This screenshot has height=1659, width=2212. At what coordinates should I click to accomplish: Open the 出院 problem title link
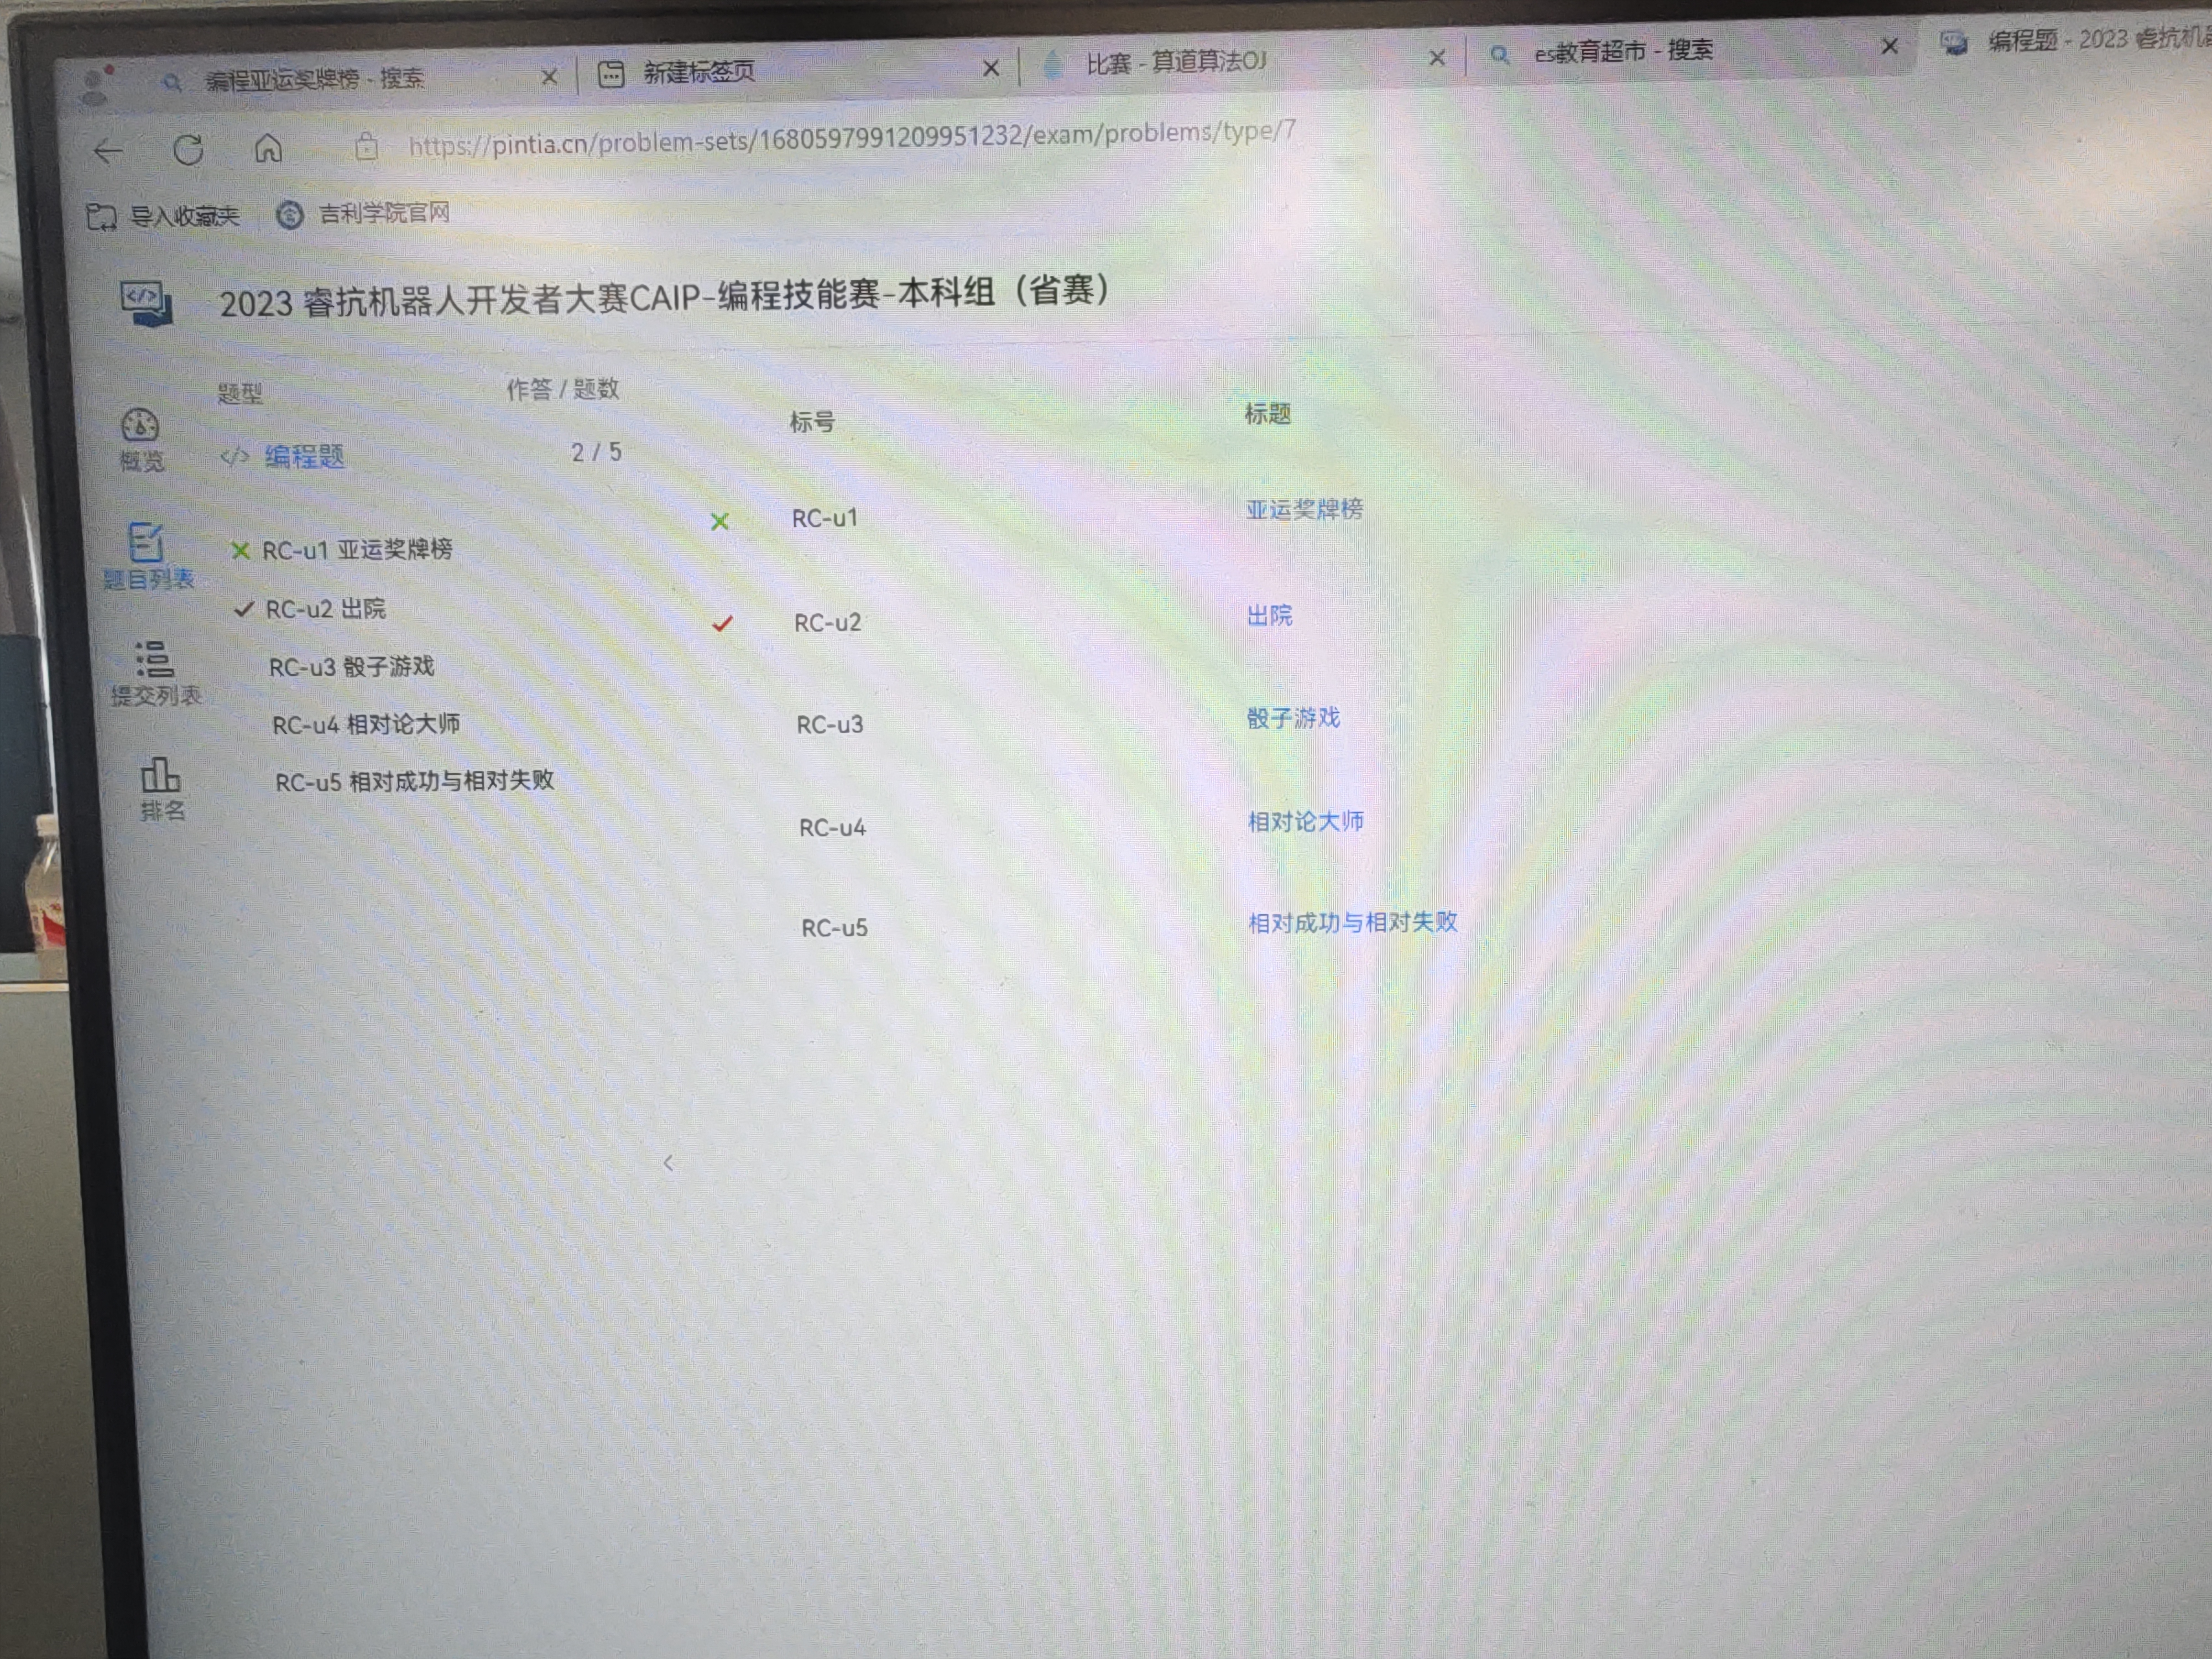(x=1269, y=615)
